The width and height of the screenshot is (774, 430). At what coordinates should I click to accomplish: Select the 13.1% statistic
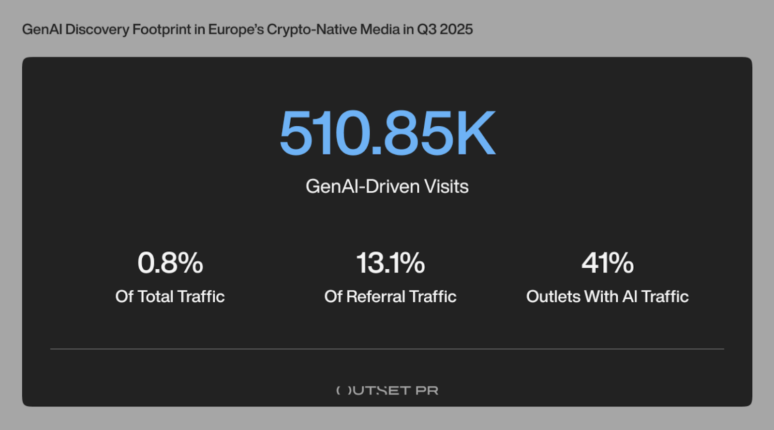[x=390, y=263]
